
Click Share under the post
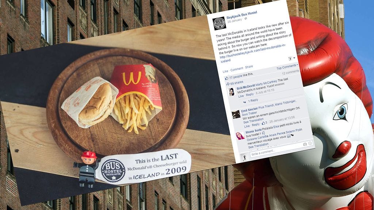pyautogui.click(x=249, y=67)
